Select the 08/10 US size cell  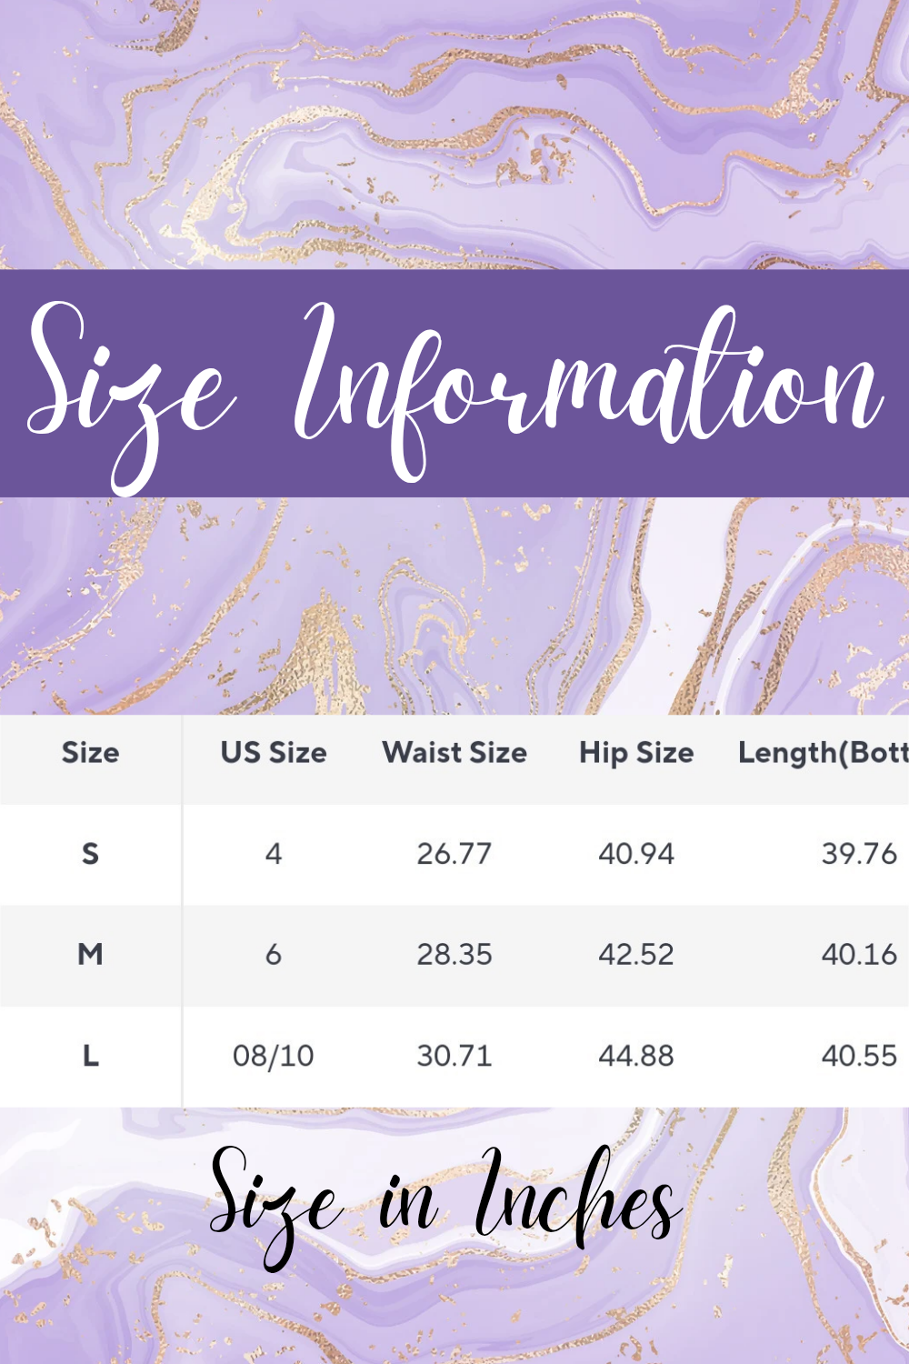(273, 1056)
